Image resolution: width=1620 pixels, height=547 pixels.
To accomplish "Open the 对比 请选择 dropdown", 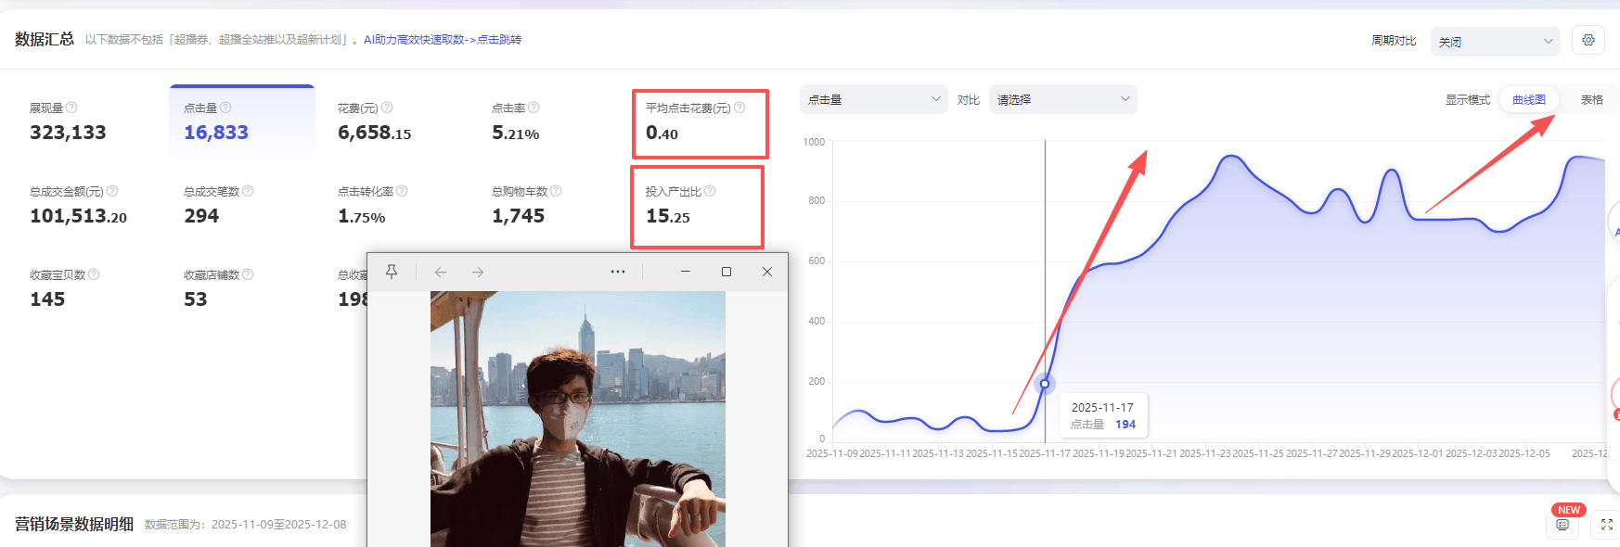I will (1062, 99).
